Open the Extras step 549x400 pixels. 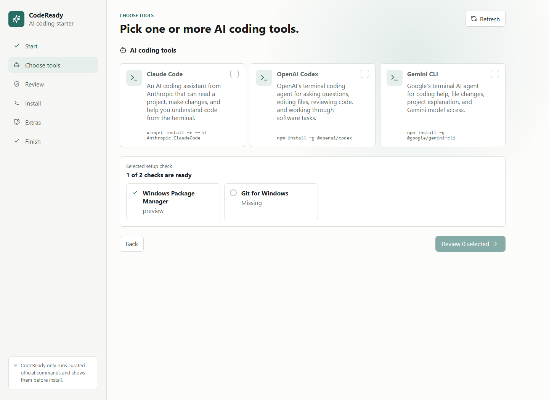coord(53,122)
